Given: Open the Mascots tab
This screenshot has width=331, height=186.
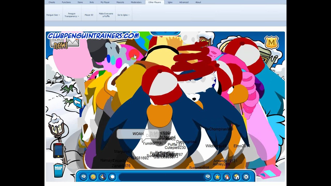Looking at the screenshot, I should 120,2.
